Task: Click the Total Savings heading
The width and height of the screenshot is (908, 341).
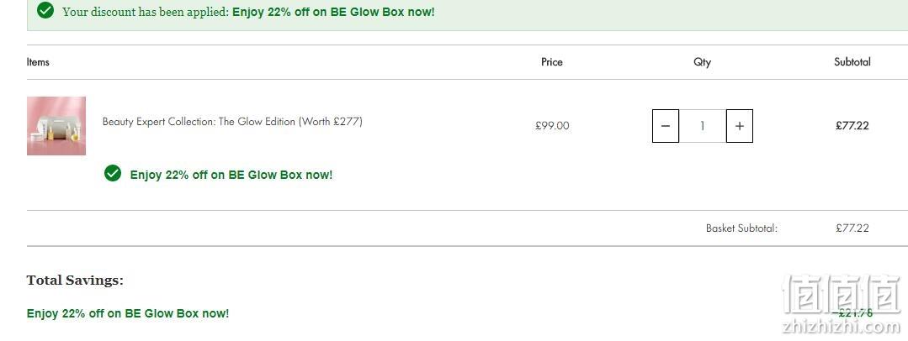Action: (75, 281)
